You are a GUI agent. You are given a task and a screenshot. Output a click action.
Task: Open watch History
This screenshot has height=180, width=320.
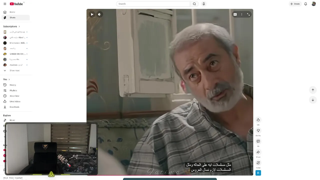click(x=15, y=85)
